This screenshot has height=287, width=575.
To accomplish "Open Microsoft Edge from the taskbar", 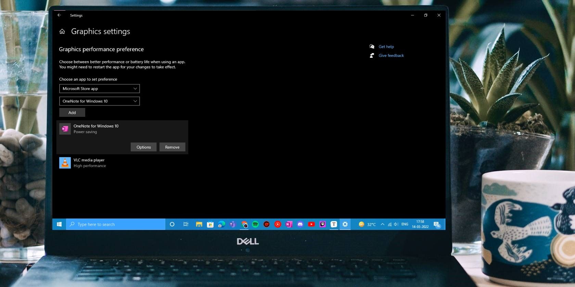I will [x=221, y=224].
